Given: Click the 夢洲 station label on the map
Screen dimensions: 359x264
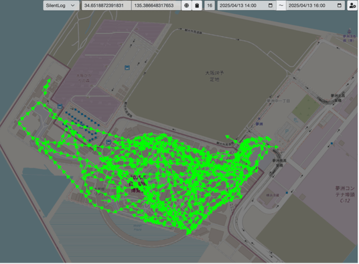Looking at the screenshot, I should coord(259,124).
